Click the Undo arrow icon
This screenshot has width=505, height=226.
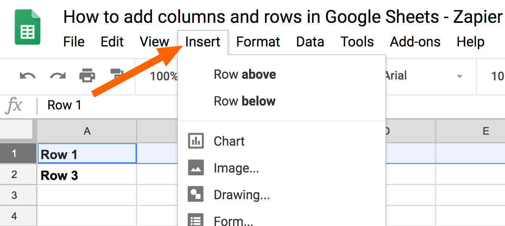[x=28, y=75]
